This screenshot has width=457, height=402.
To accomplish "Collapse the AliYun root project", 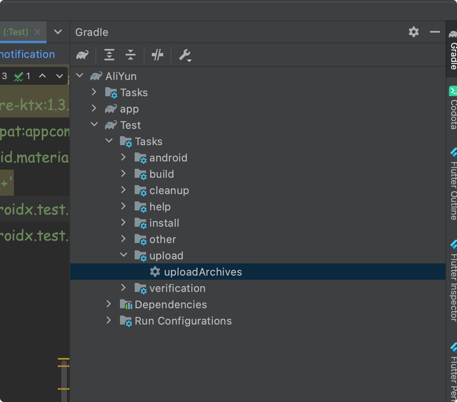I will point(80,76).
